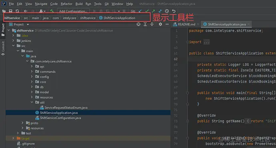This screenshot has width=276, height=148.
Task: Hide the Project panel with minus icon
Action: point(167,24)
